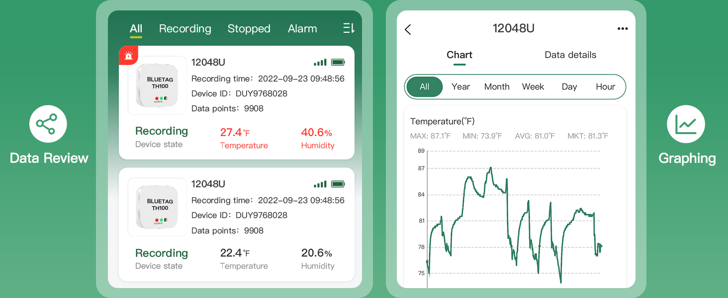Viewport: 728px width, 298px height.
Task: Tap the red alarm badge icon
Action: tap(128, 56)
